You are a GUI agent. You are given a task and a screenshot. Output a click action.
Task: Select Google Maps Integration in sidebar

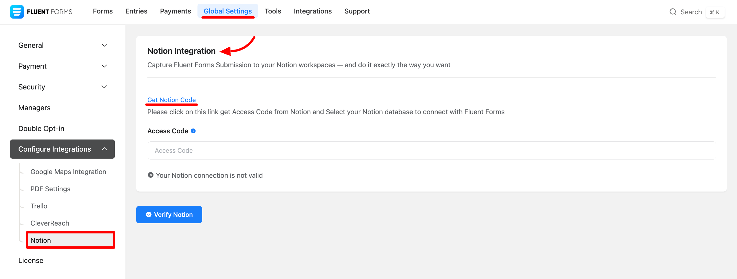click(x=68, y=172)
